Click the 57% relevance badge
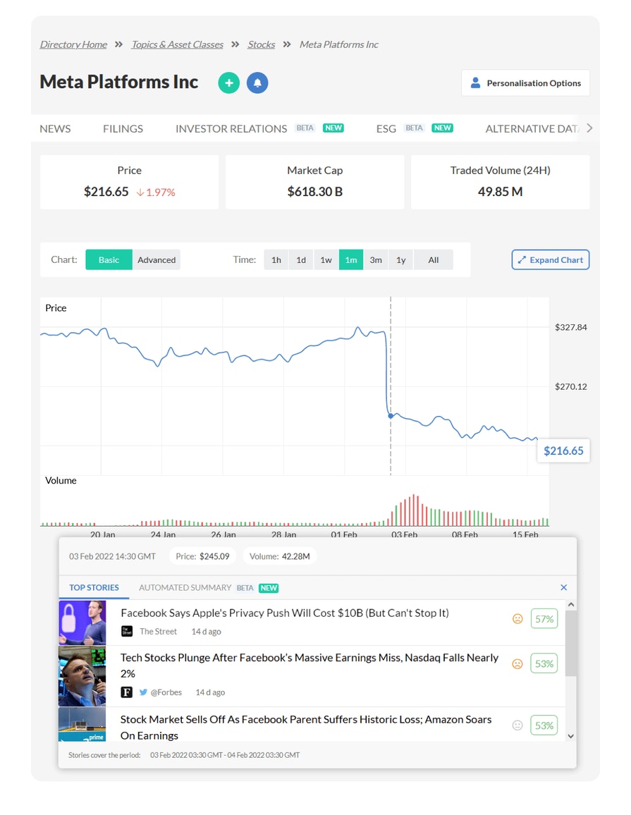 pos(544,619)
